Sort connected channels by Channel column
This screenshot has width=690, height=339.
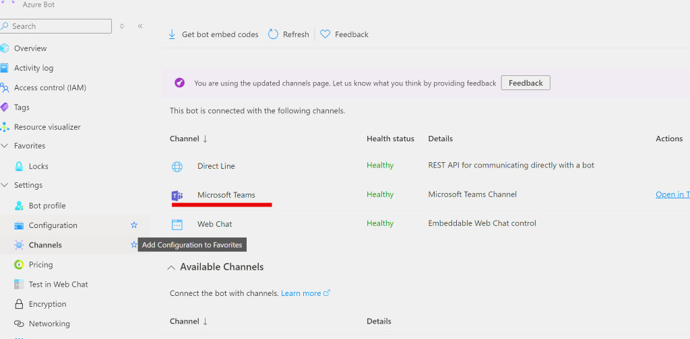189,139
